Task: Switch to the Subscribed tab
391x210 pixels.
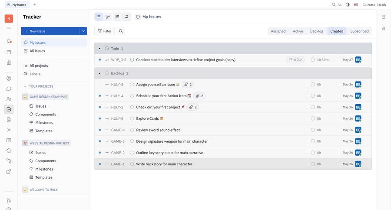Action: 359,31
